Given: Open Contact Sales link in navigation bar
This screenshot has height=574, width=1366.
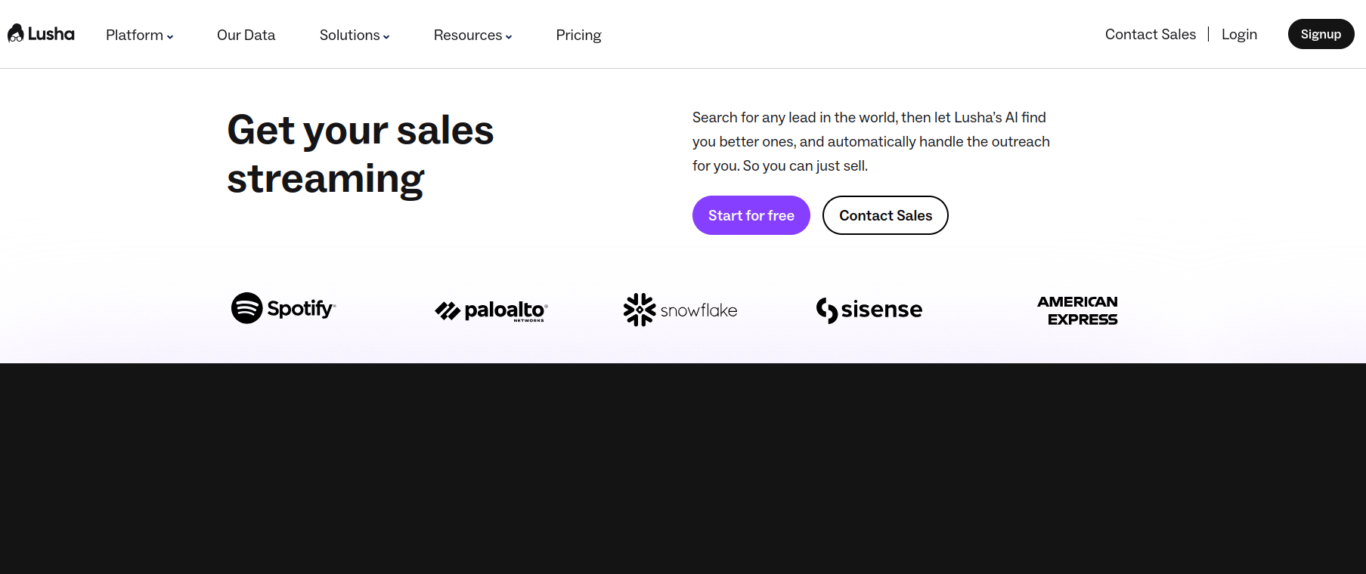Looking at the screenshot, I should click(x=1150, y=34).
